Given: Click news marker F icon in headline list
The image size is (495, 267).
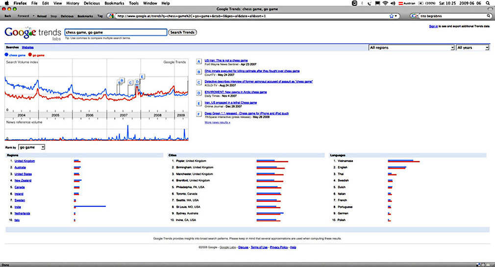Looking at the screenshot, I should tap(199, 114).
